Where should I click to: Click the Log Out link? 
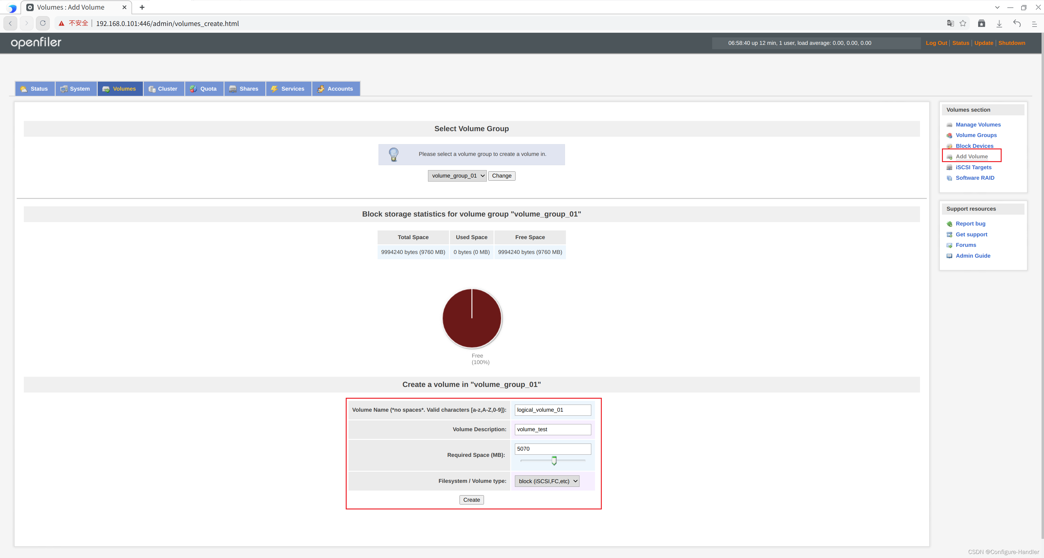pyautogui.click(x=936, y=43)
